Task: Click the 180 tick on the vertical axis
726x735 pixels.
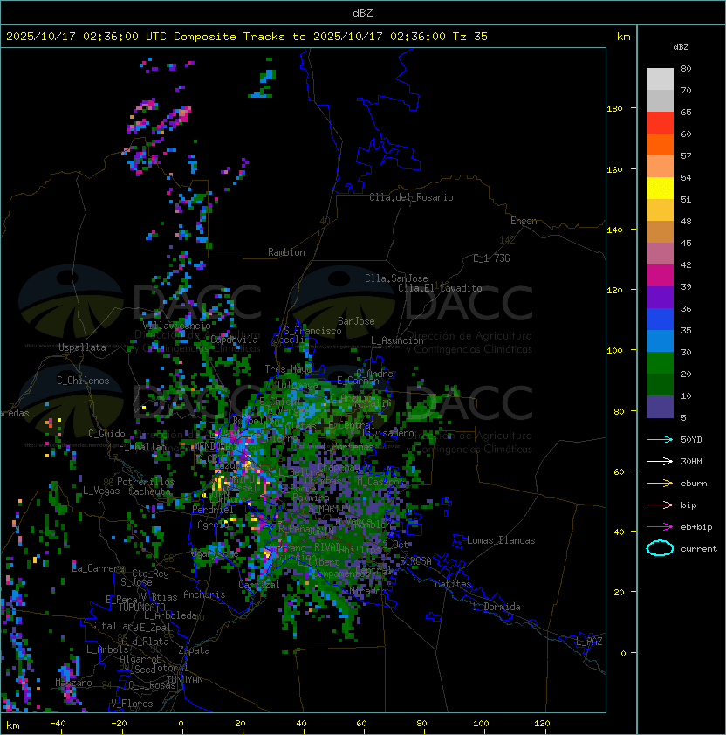Action: (614, 108)
